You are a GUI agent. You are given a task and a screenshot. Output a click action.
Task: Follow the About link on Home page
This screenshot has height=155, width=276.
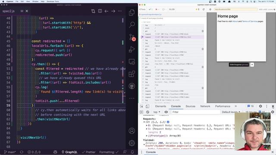point(235,21)
